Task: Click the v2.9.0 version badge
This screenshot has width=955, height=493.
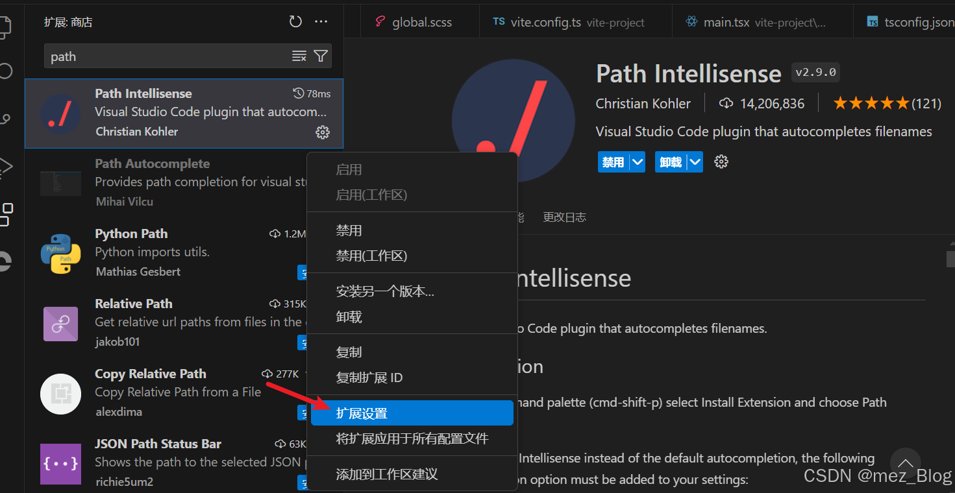Action: (x=815, y=72)
